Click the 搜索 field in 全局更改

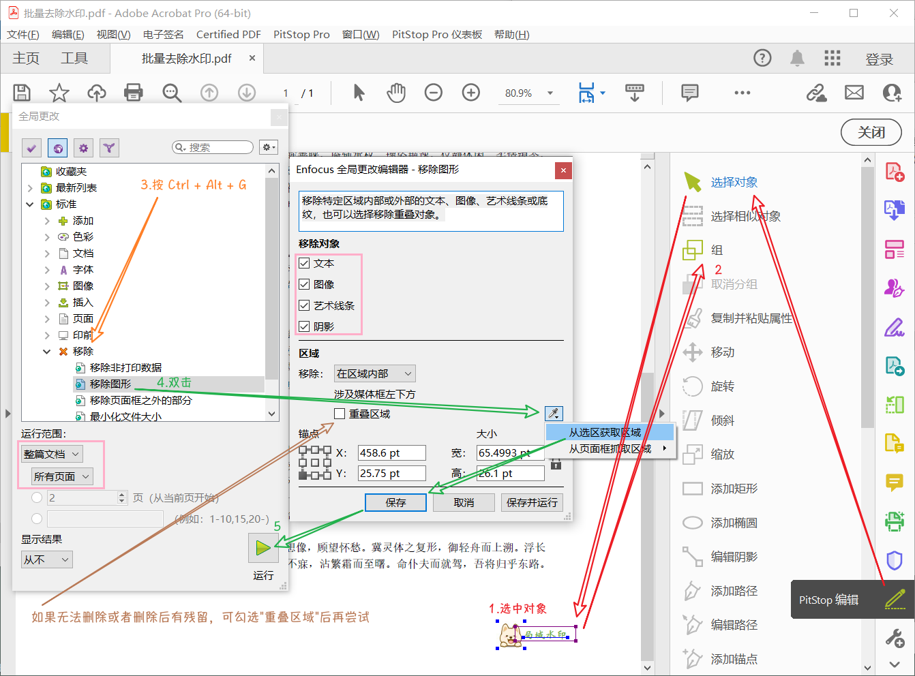click(x=213, y=147)
